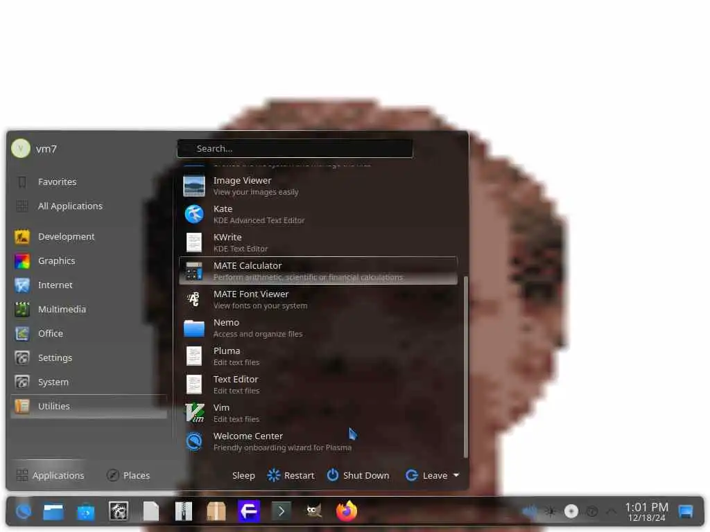The image size is (710, 532).
Task: Open the Multimedia category
Action: 89,310
